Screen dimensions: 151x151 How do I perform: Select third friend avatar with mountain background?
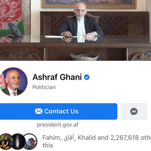click(x=31, y=142)
